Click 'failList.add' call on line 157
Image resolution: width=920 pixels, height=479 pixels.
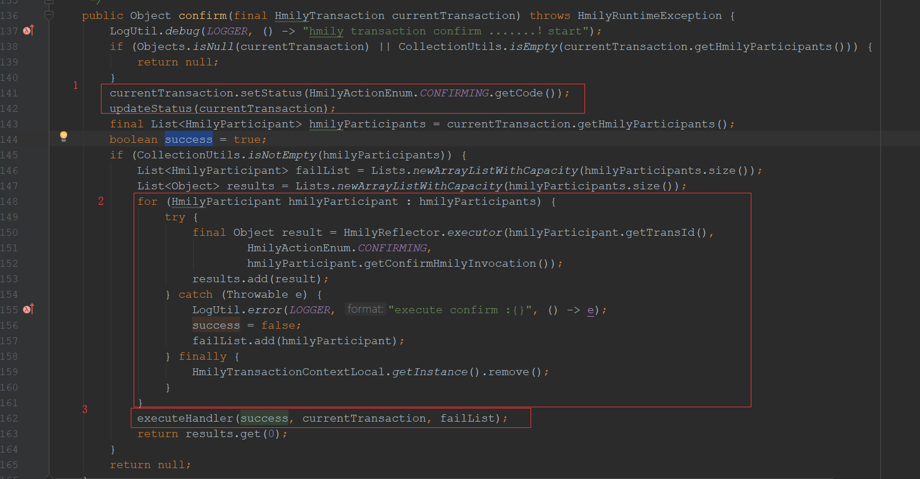click(233, 341)
